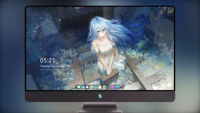Click the yellow-framed Finder icon in dock

click(91, 87)
